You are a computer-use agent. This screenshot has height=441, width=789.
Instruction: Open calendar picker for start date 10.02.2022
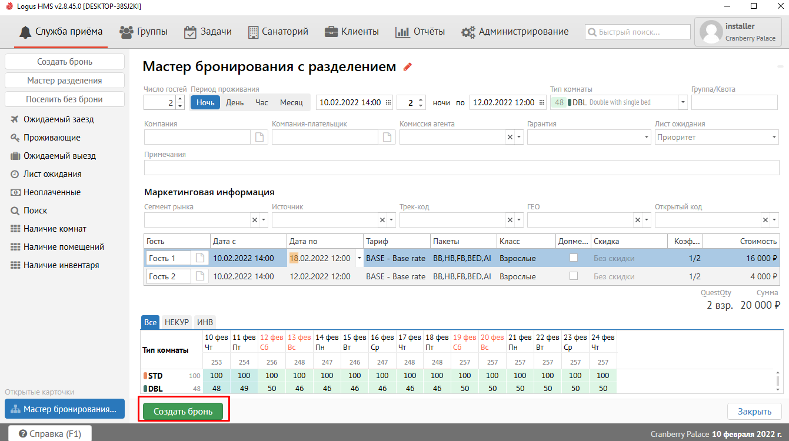tap(388, 103)
